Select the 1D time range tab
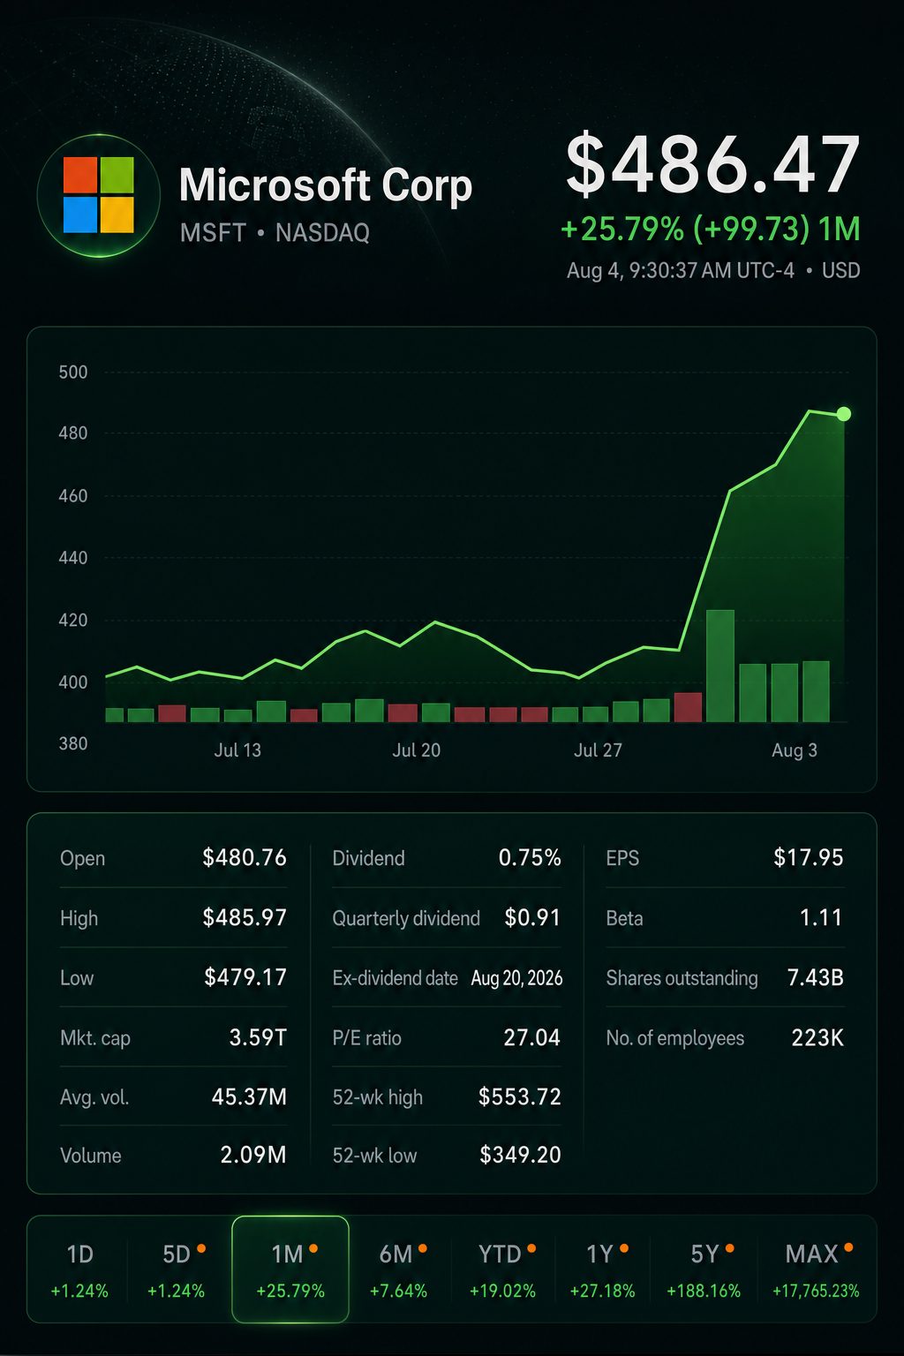This screenshot has width=904, height=1356. [79, 1270]
